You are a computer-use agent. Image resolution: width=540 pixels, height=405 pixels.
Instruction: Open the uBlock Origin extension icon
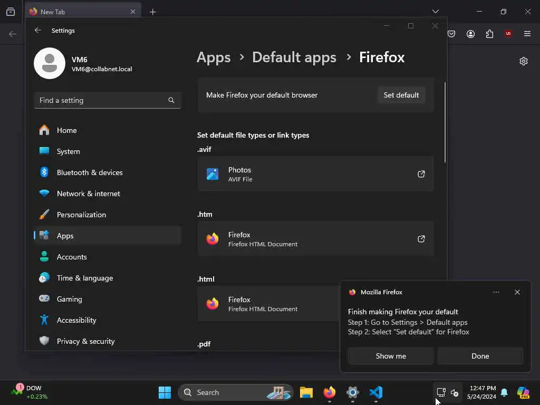pos(508,34)
